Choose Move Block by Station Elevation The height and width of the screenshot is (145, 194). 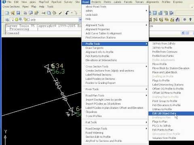pyautogui.click(x=171, y=68)
